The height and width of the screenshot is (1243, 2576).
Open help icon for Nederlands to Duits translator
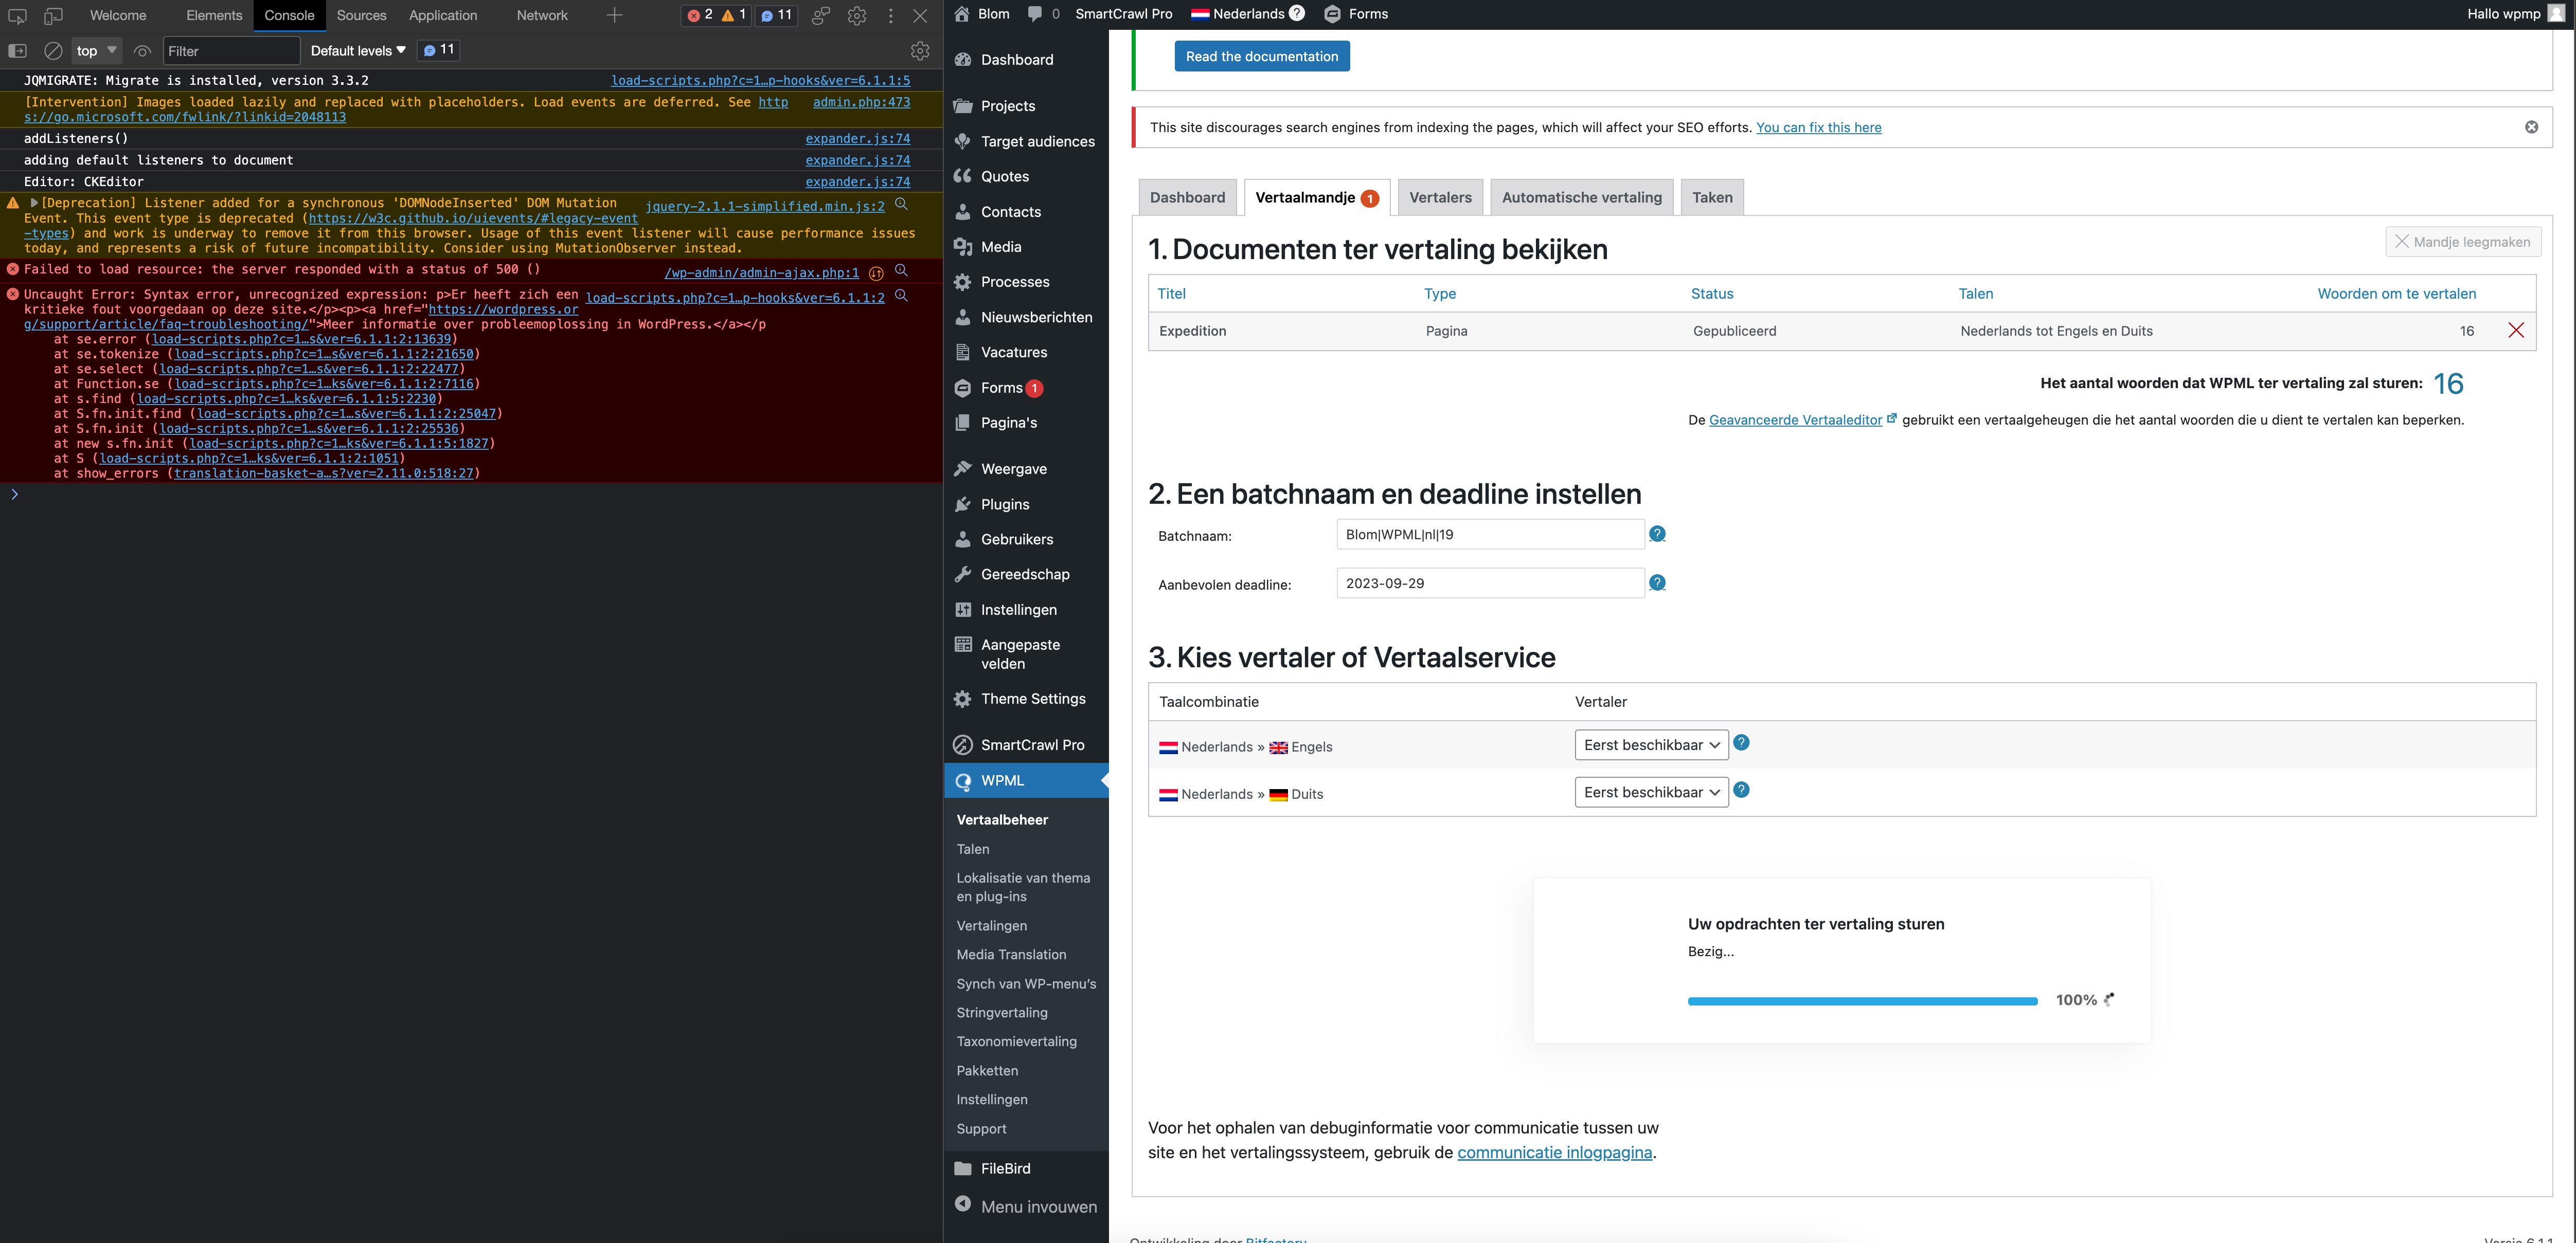tap(1741, 790)
